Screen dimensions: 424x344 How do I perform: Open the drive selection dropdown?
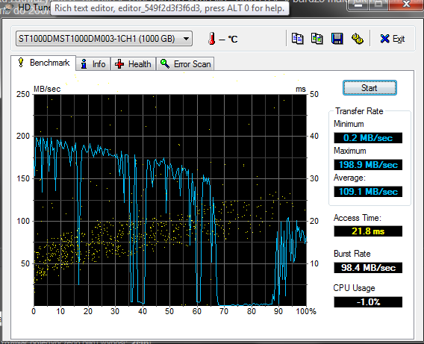104,39
